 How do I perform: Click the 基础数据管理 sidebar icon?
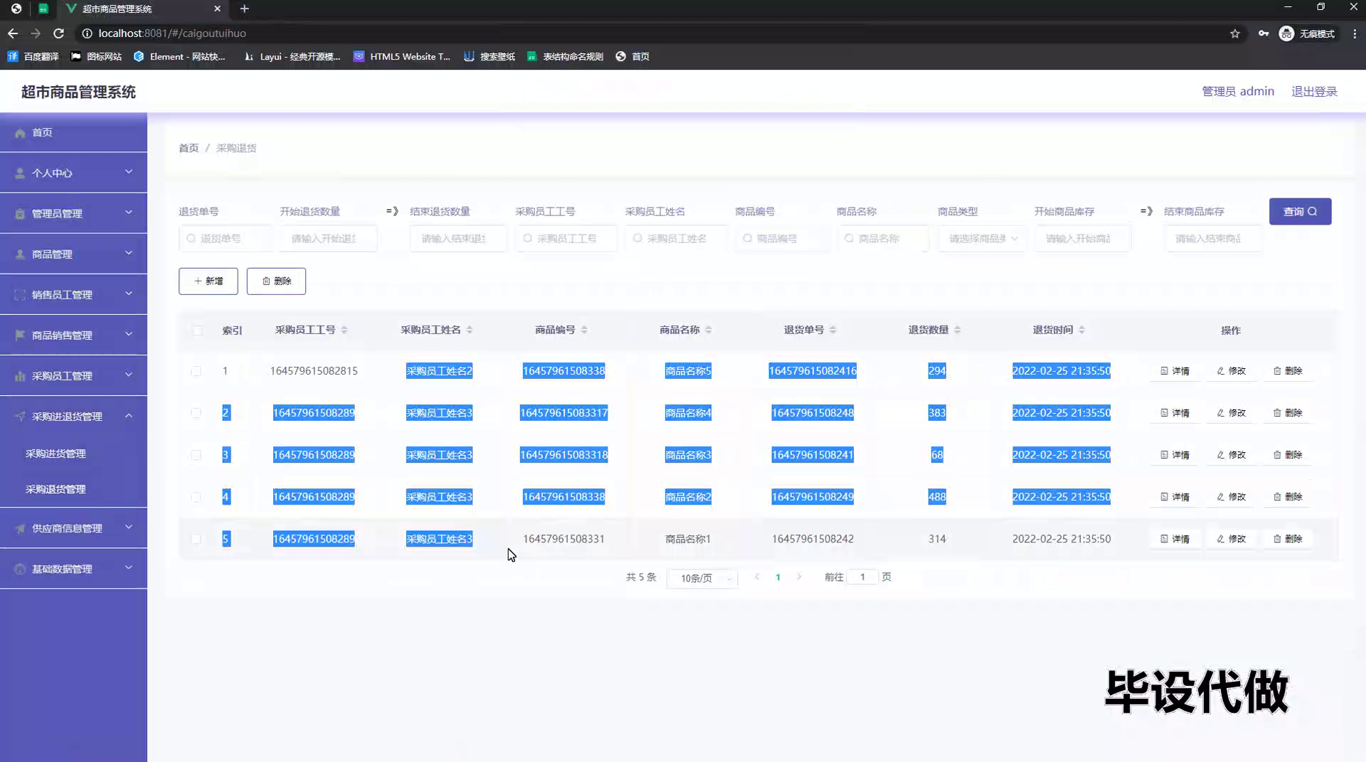(20, 569)
